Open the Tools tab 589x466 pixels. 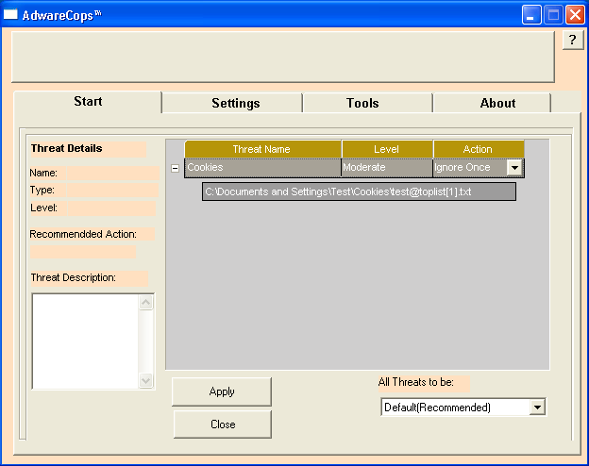362,103
